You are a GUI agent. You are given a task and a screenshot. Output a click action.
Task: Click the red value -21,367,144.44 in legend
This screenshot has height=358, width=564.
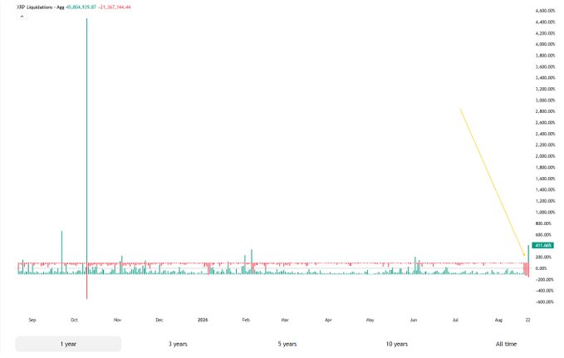[x=115, y=7]
